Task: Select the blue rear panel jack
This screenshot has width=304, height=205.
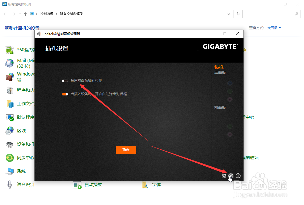Action: 230,83
